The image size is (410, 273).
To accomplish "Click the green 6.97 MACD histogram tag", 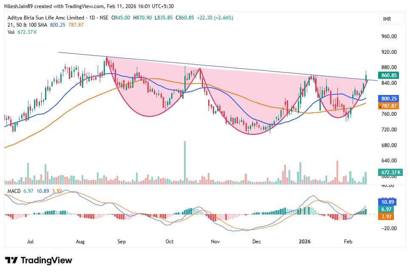I will coord(386,209).
